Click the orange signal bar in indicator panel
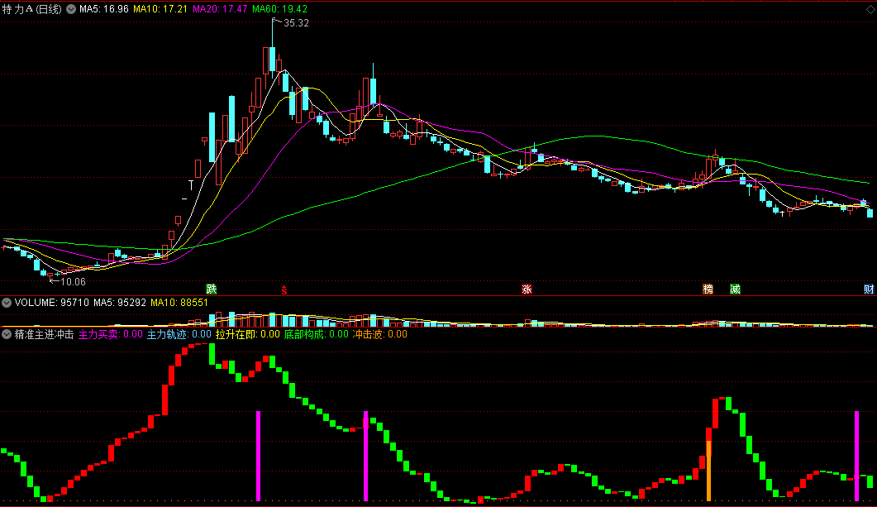The height and width of the screenshot is (507, 877). tap(708, 471)
